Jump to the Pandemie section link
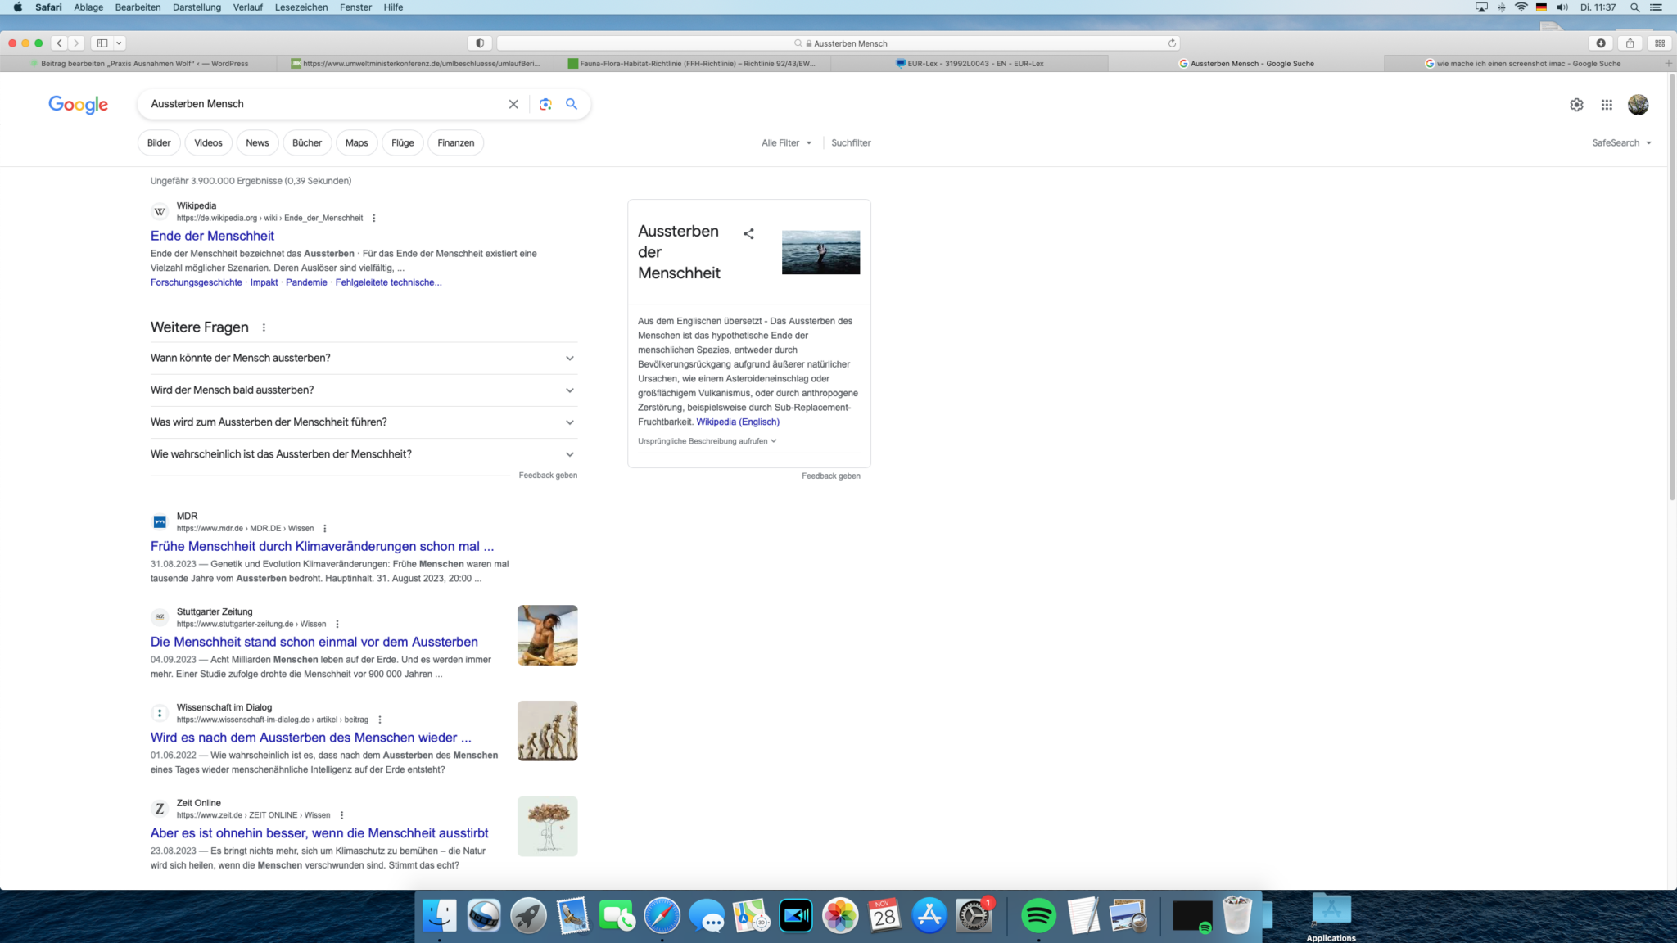 click(x=306, y=282)
